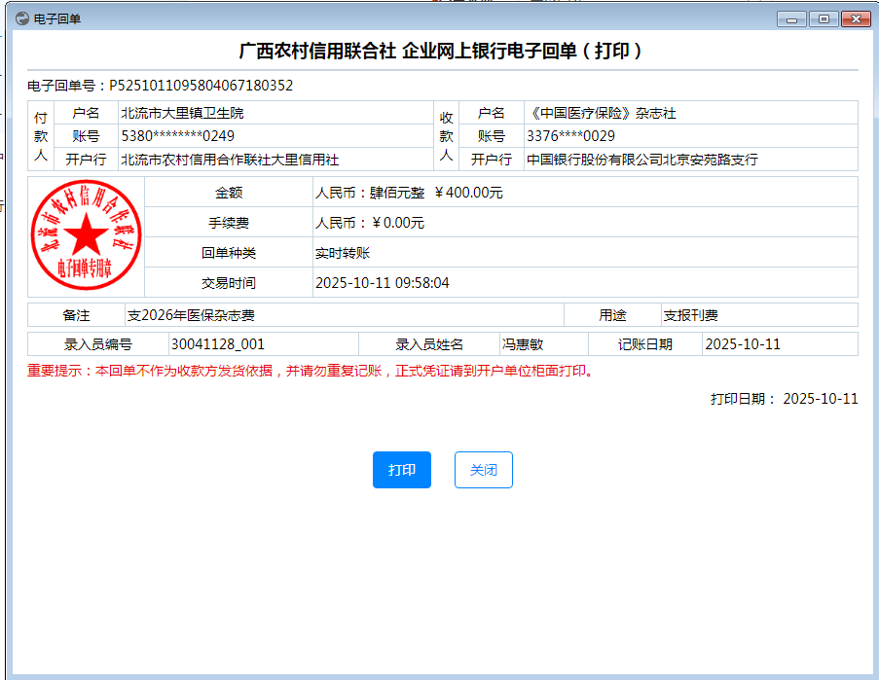Screen dimensions: 879x680
Task: Click payer name 北流市大里镇卫生院
Action: [182, 113]
